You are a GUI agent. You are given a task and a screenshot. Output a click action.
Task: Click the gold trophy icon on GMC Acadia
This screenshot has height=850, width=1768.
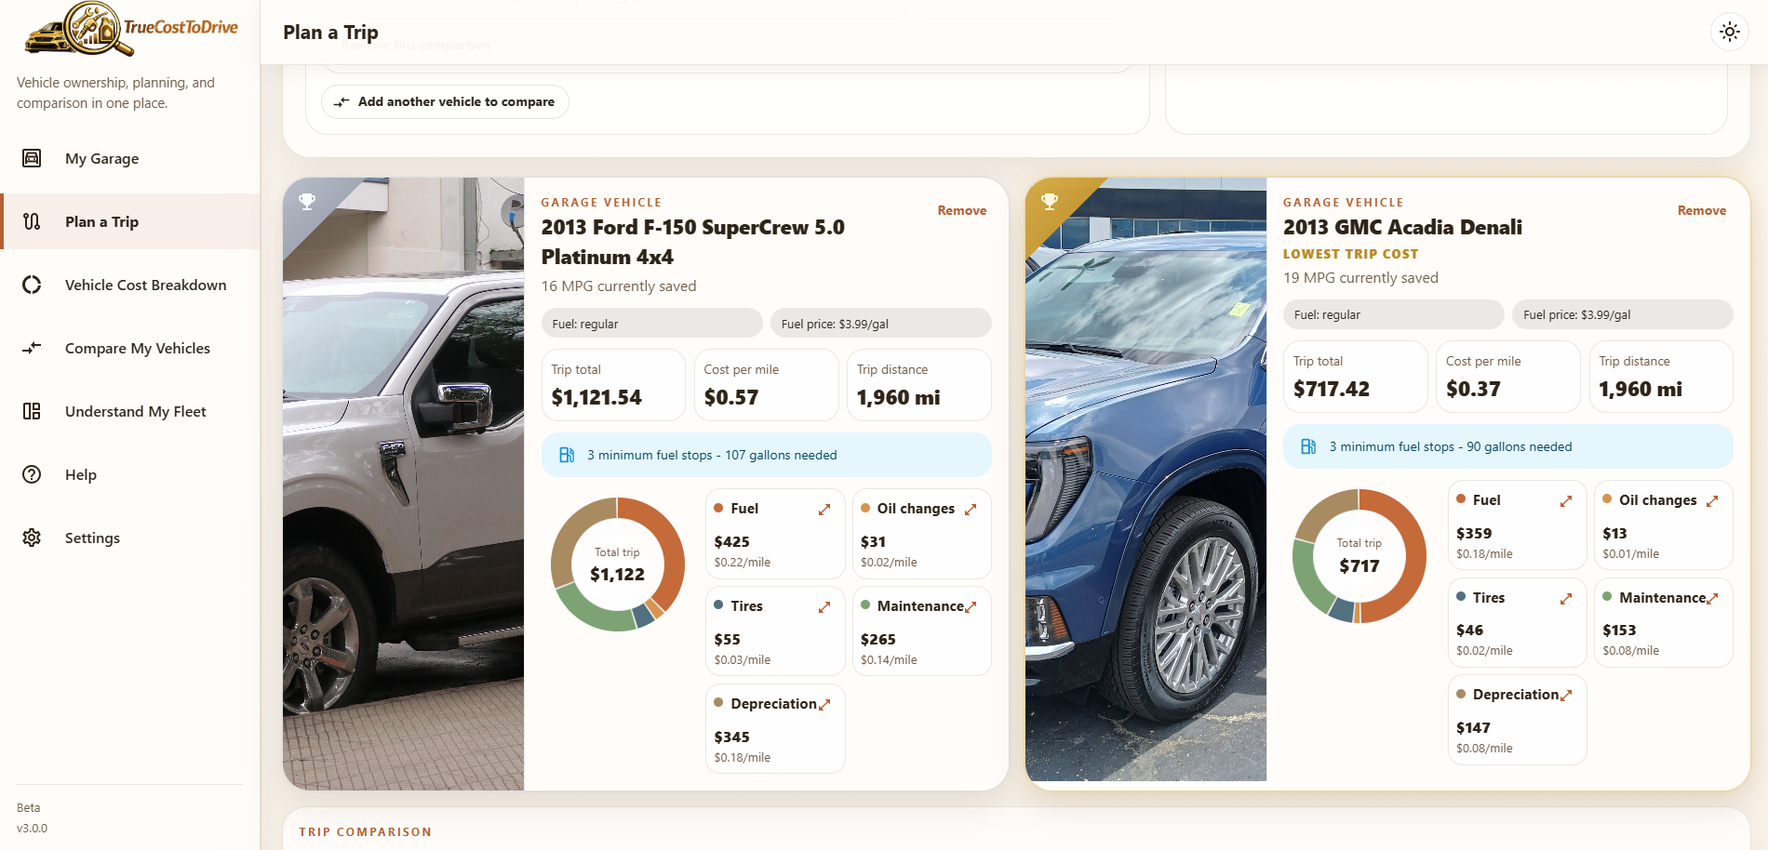(1049, 201)
